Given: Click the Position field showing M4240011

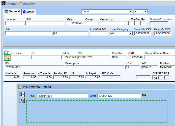Looking at the screenshot, I should click(x=167, y=67).
